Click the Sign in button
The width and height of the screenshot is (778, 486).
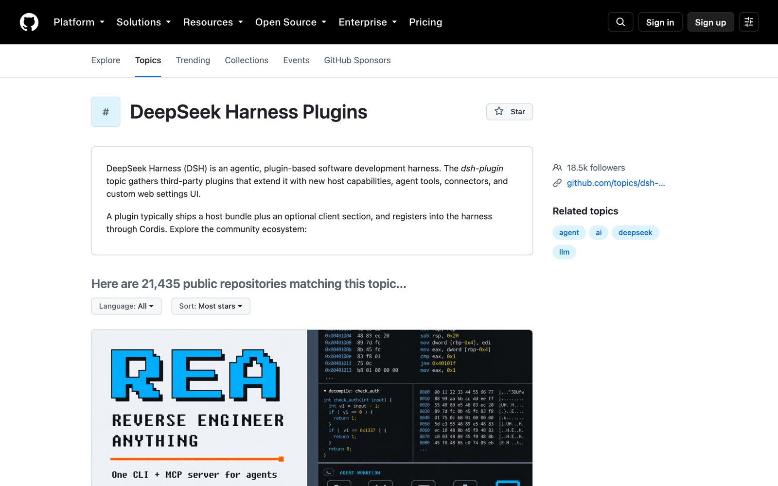[x=660, y=22]
